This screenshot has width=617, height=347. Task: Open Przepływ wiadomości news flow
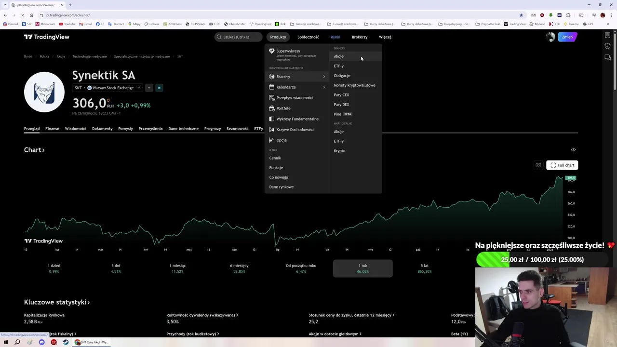coord(297,98)
